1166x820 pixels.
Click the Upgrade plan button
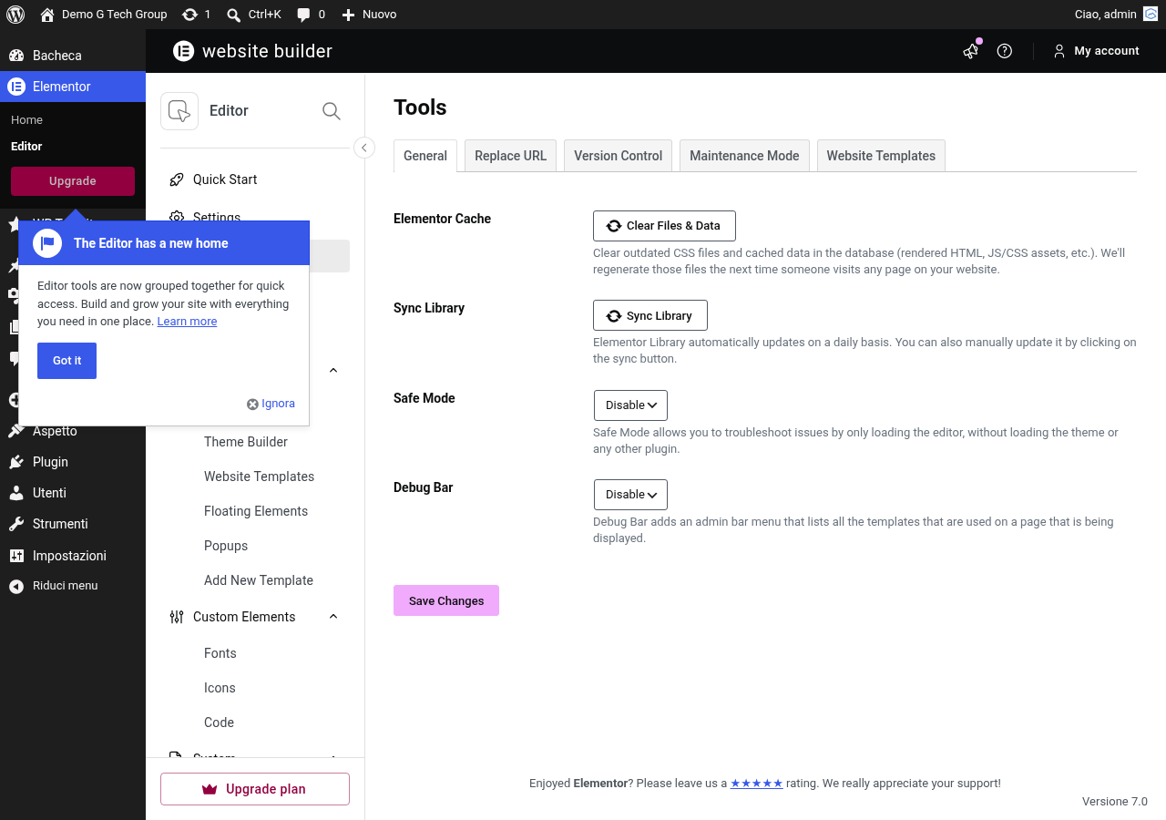(x=255, y=789)
